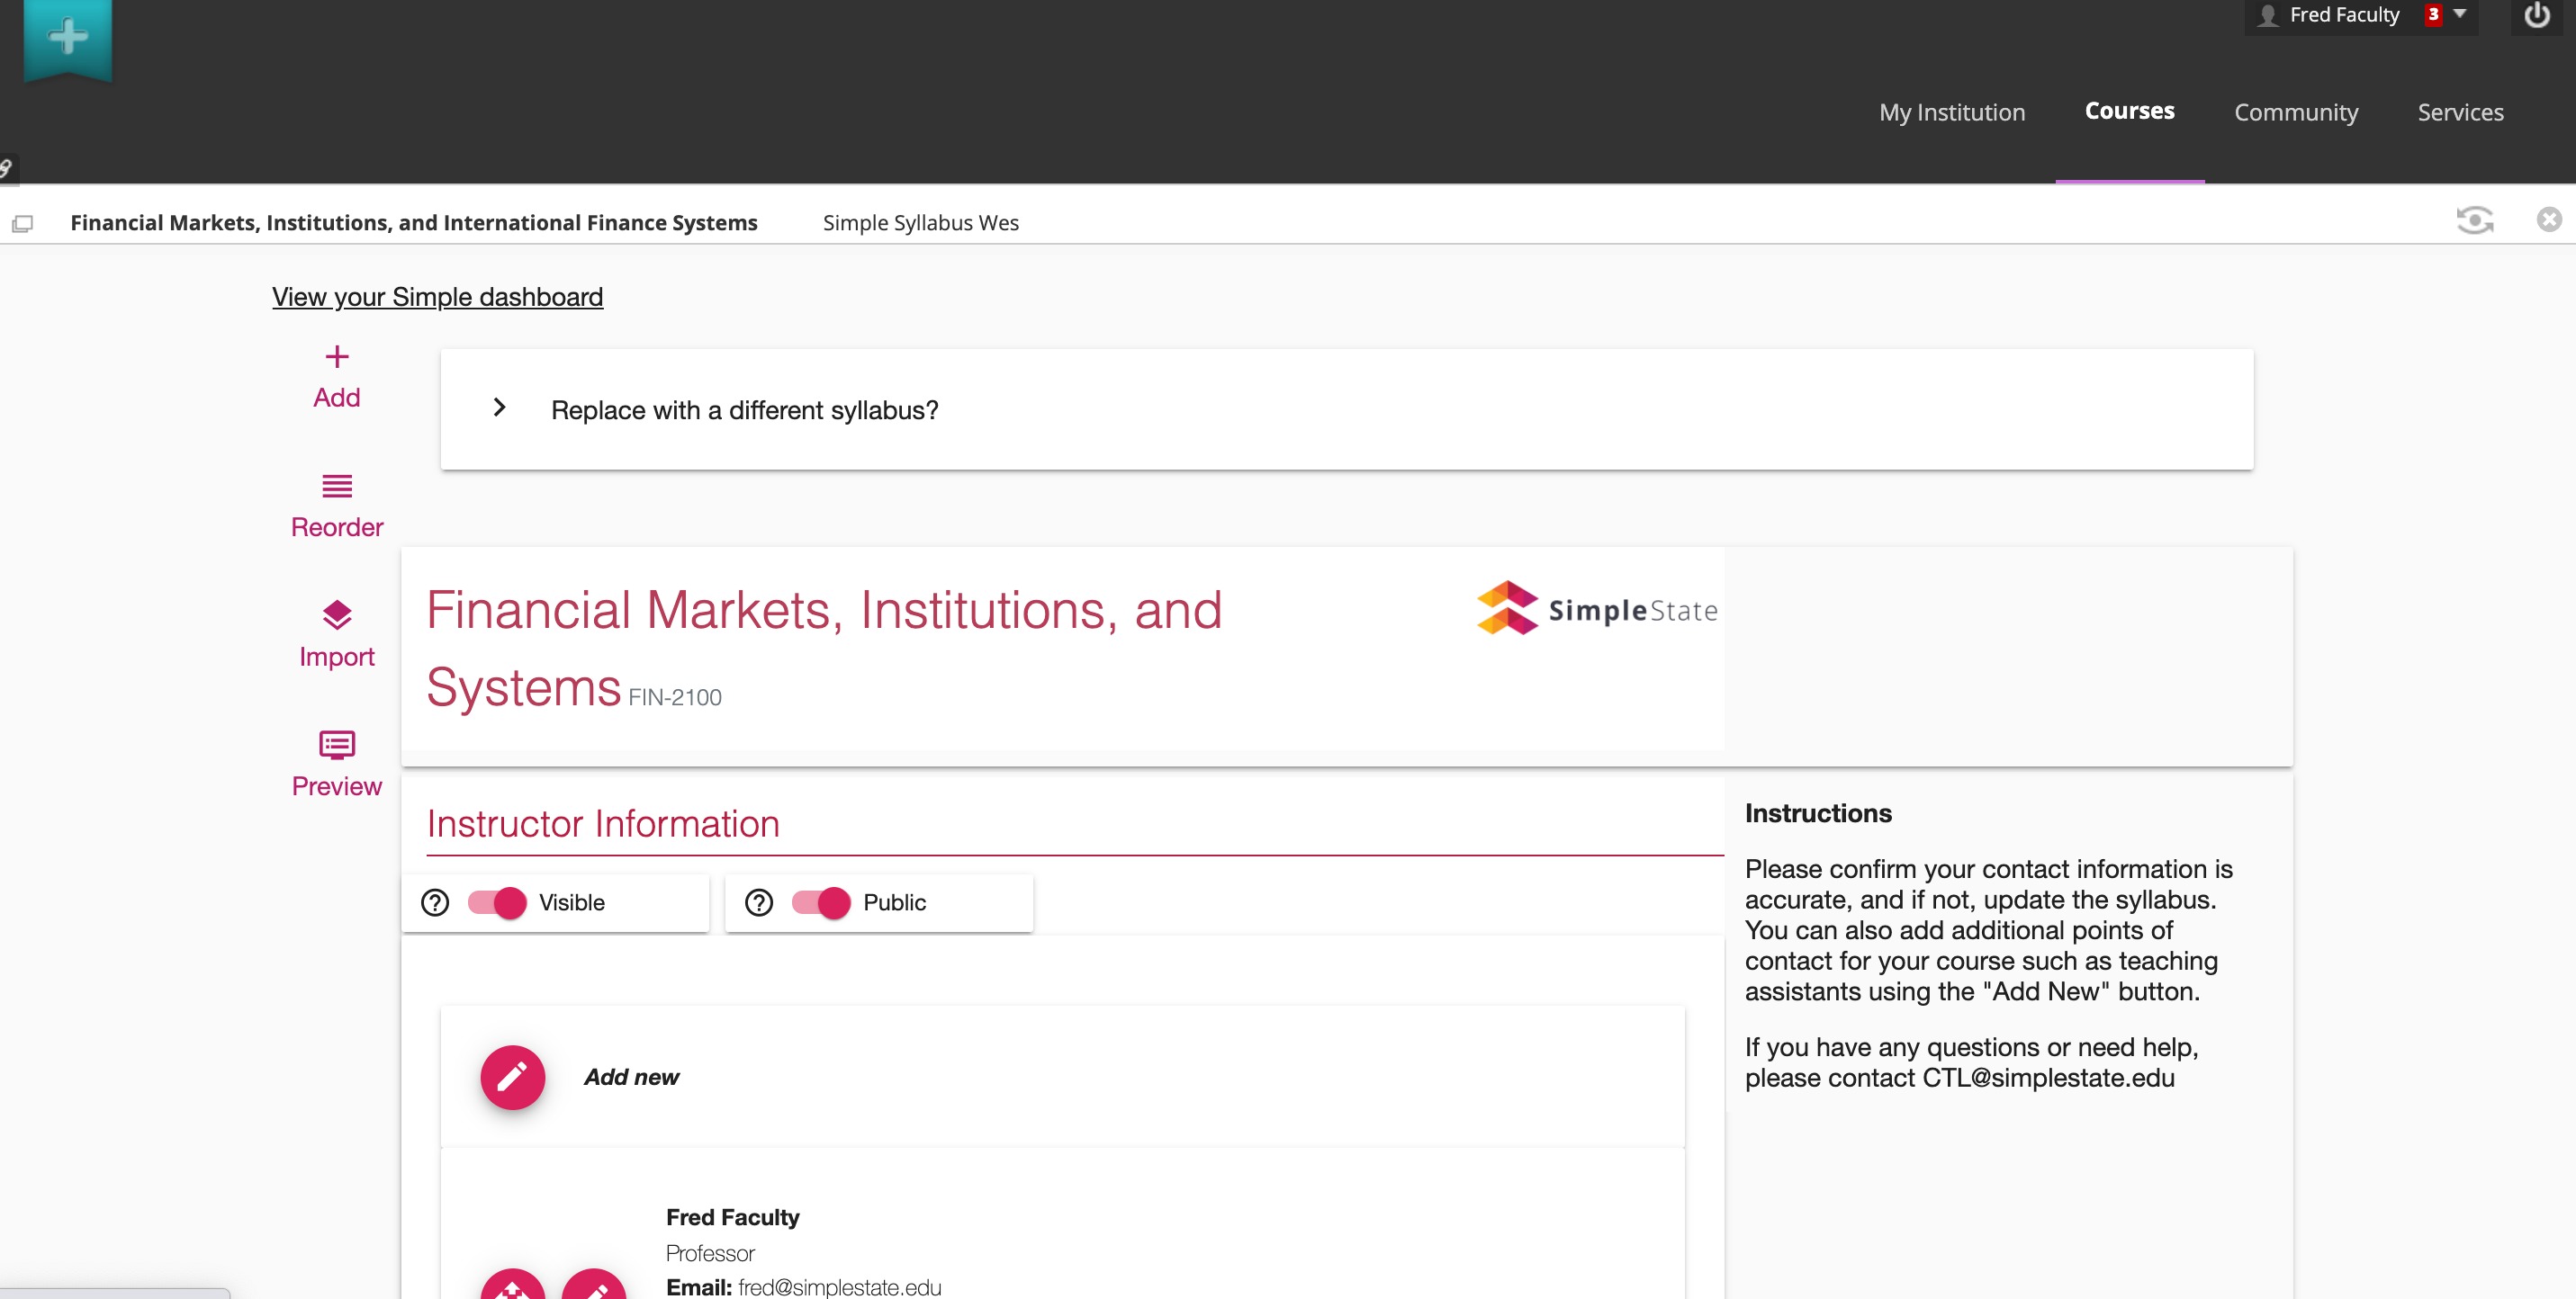Viewport: 2576px width, 1299px height.
Task: Click the Add plus icon in sidebar
Action: pos(337,357)
